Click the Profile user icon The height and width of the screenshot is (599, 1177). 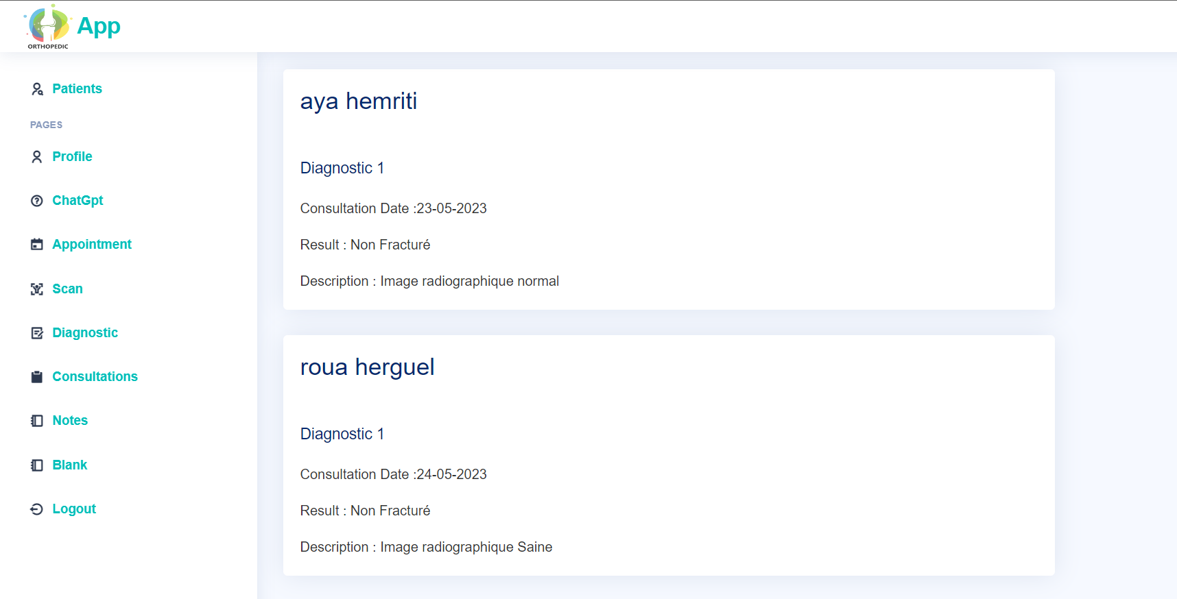click(x=37, y=157)
